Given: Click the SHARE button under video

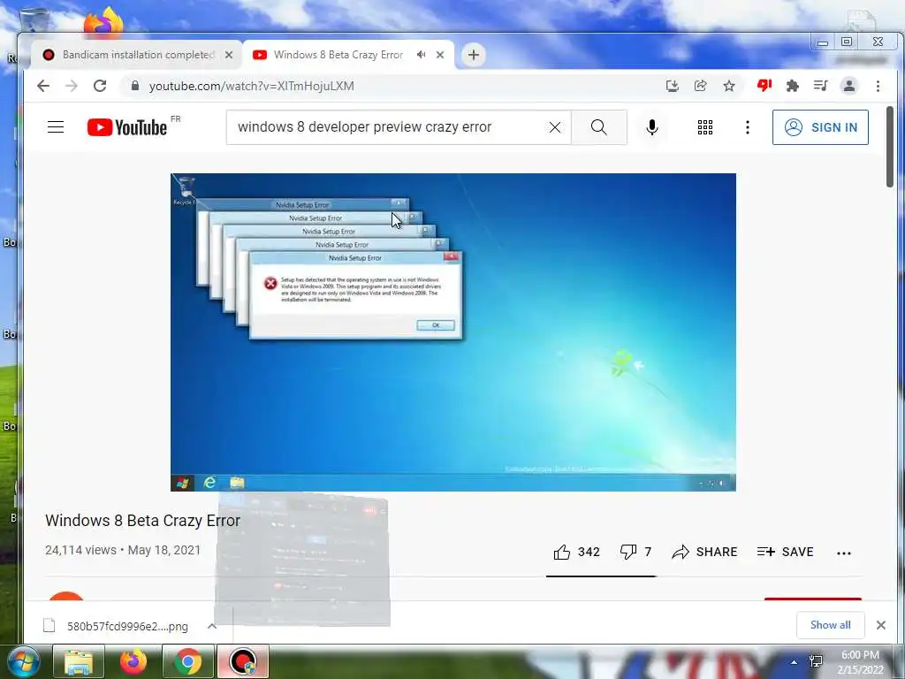Looking at the screenshot, I should [704, 552].
